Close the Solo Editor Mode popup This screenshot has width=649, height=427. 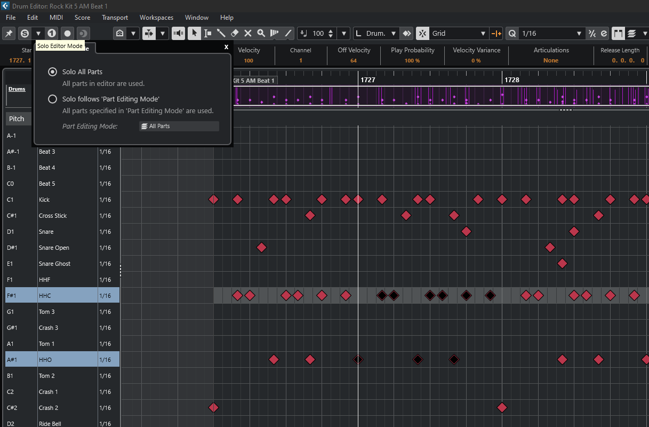(x=226, y=47)
